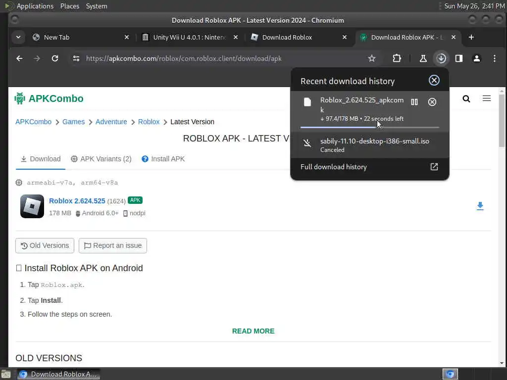Open the Adventure breadcrumb
Viewport: 507px width, 380px height.
point(111,122)
